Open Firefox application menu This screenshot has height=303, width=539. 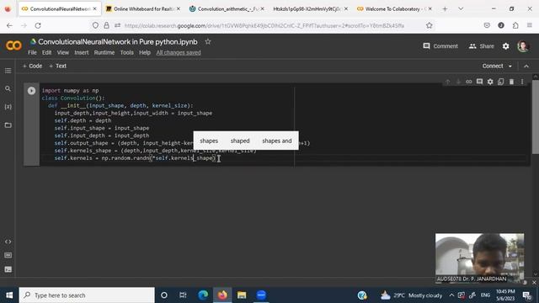tap(530, 25)
